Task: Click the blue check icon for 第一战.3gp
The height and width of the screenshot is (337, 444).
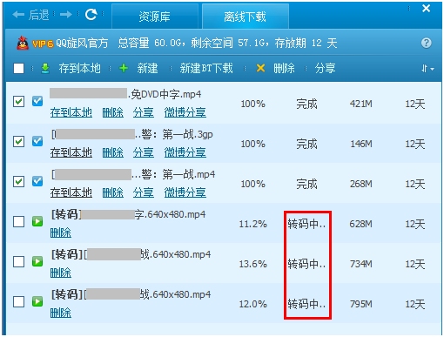Action: (x=37, y=141)
